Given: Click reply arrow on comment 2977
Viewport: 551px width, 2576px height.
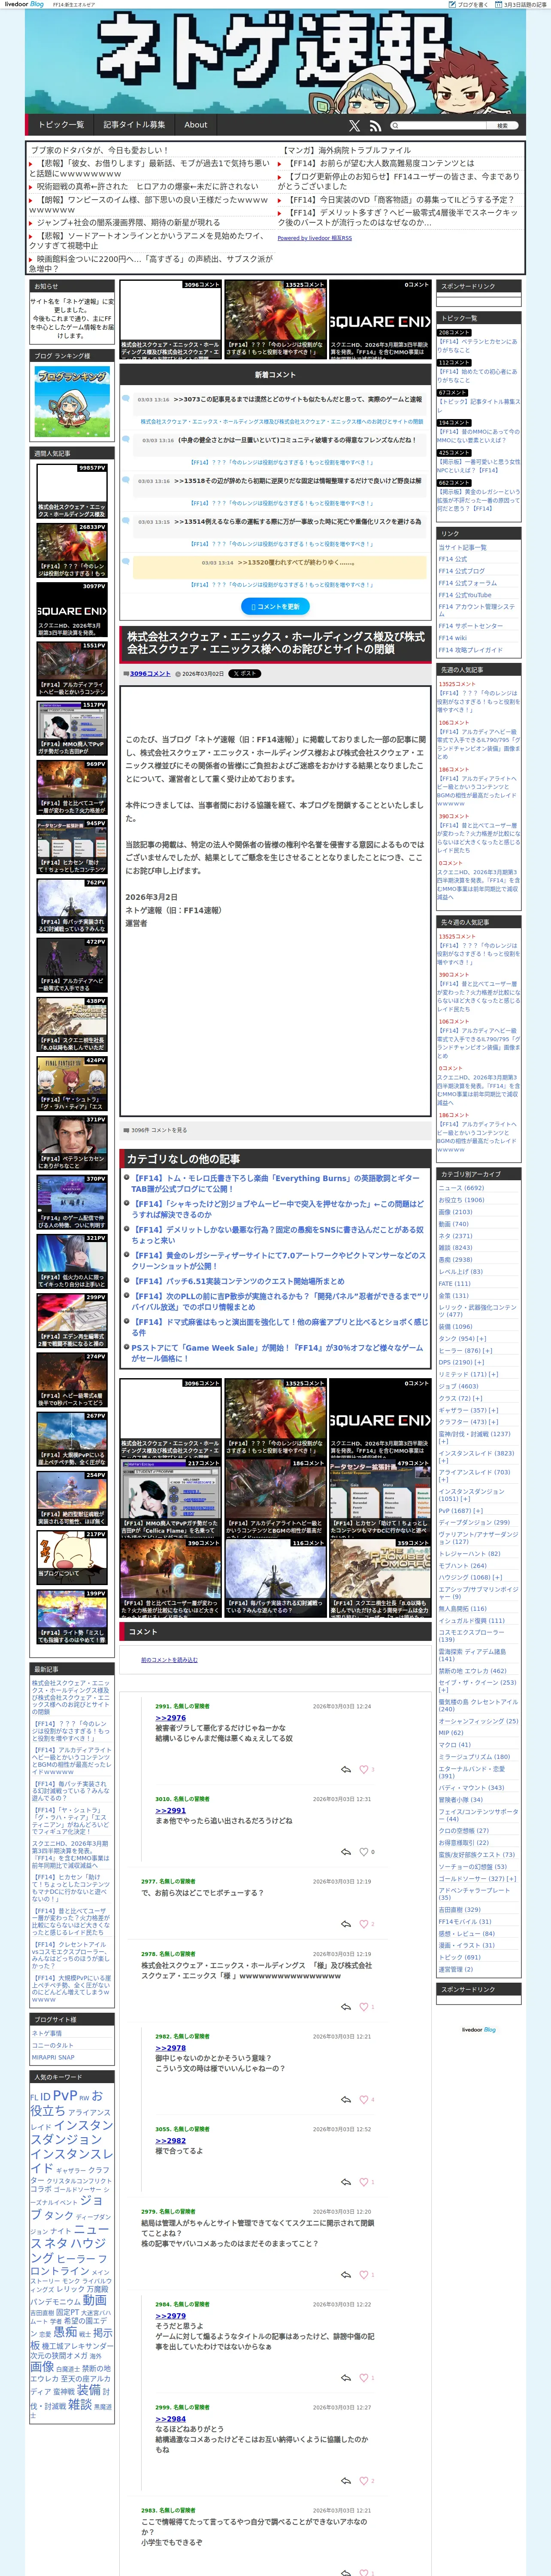Looking at the screenshot, I should [346, 1923].
